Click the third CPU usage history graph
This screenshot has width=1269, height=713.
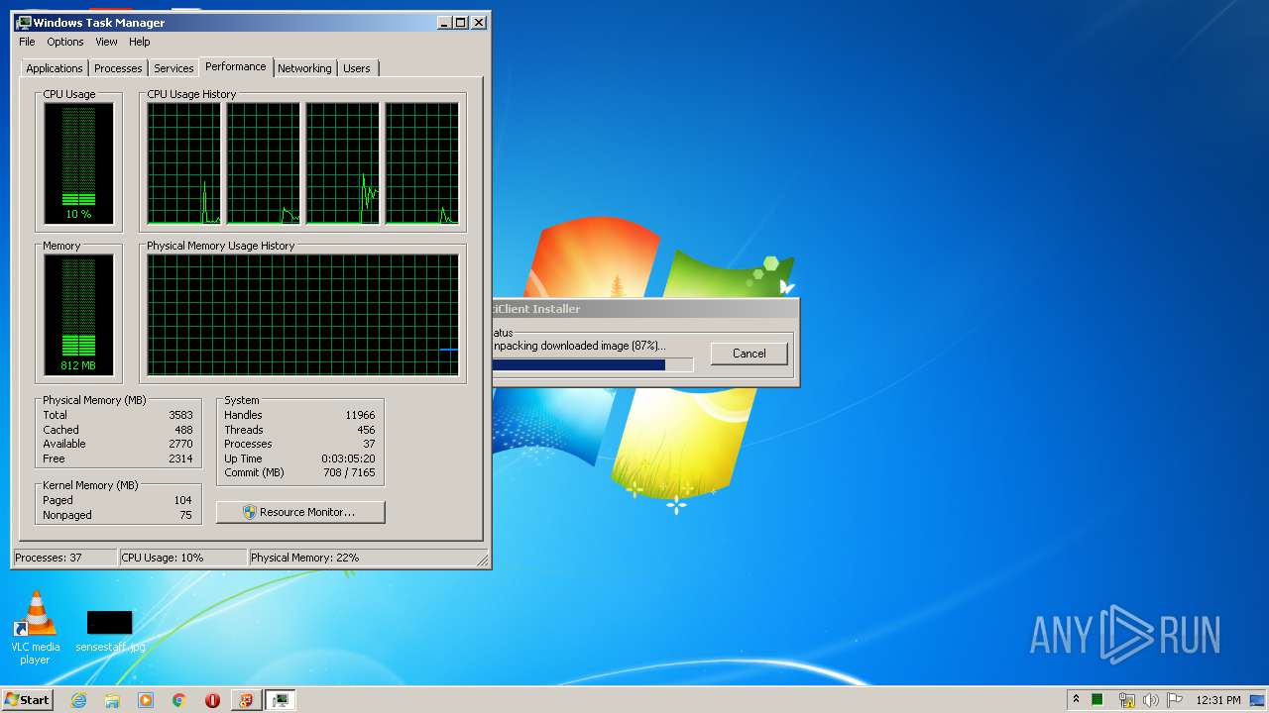[342, 163]
